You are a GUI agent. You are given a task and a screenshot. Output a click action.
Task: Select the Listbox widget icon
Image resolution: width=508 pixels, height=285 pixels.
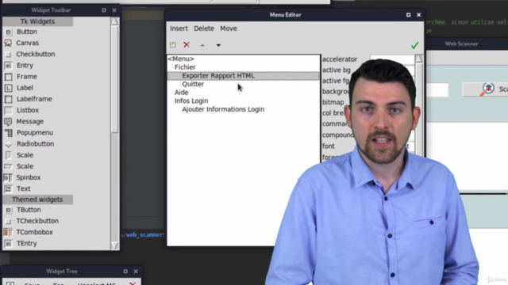coord(9,110)
